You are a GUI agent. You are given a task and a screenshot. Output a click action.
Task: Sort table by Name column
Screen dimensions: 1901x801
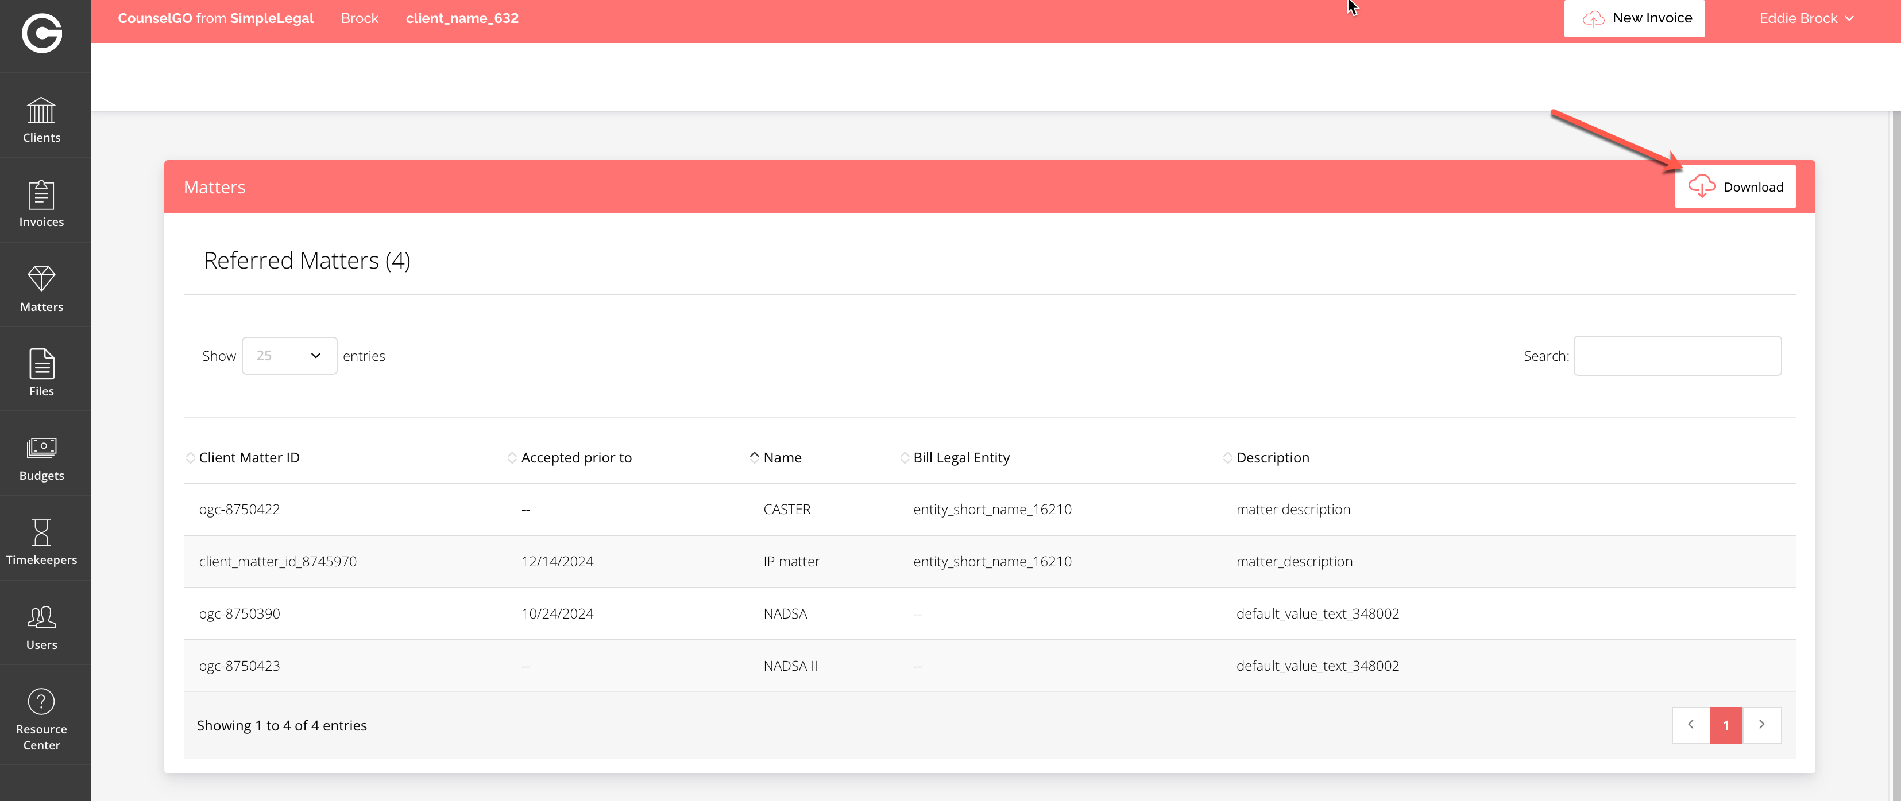(x=782, y=457)
